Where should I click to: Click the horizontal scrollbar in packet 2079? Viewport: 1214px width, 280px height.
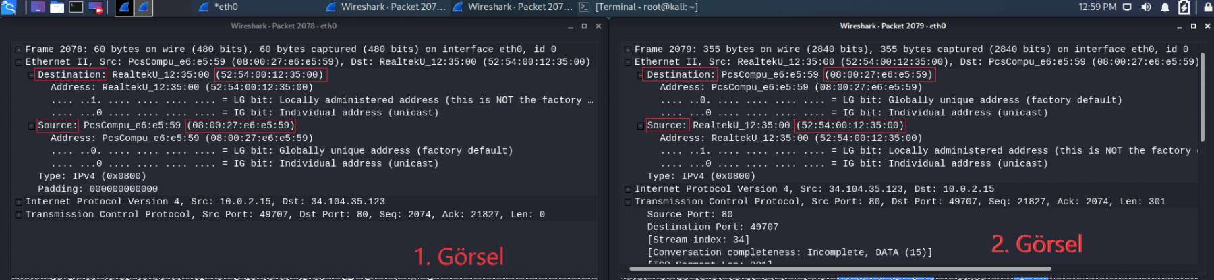tap(840, 269)
